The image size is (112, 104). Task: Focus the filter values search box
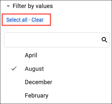coord(57,40)
